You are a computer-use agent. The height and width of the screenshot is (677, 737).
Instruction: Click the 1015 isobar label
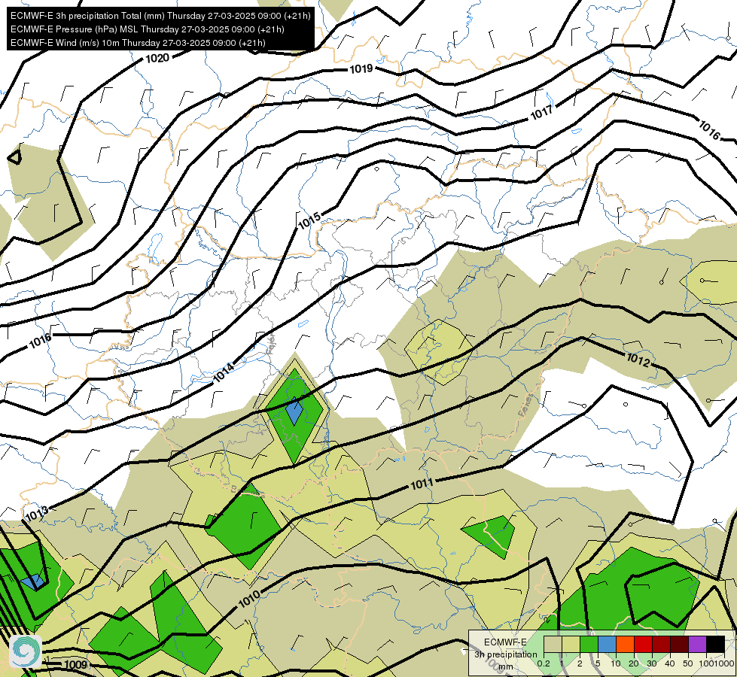309,220
